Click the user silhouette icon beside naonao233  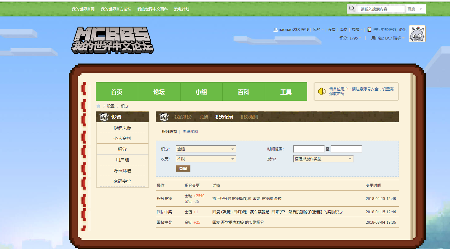click(276, 30)
